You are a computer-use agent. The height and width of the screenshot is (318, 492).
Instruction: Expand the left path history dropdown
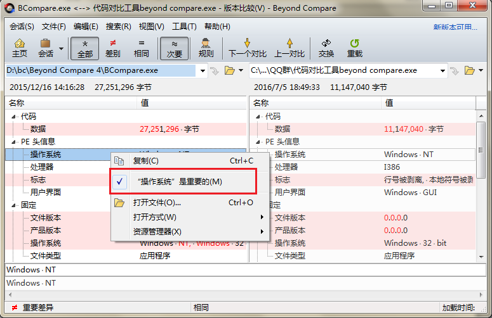pyautogui.click(x=203, y=71)
